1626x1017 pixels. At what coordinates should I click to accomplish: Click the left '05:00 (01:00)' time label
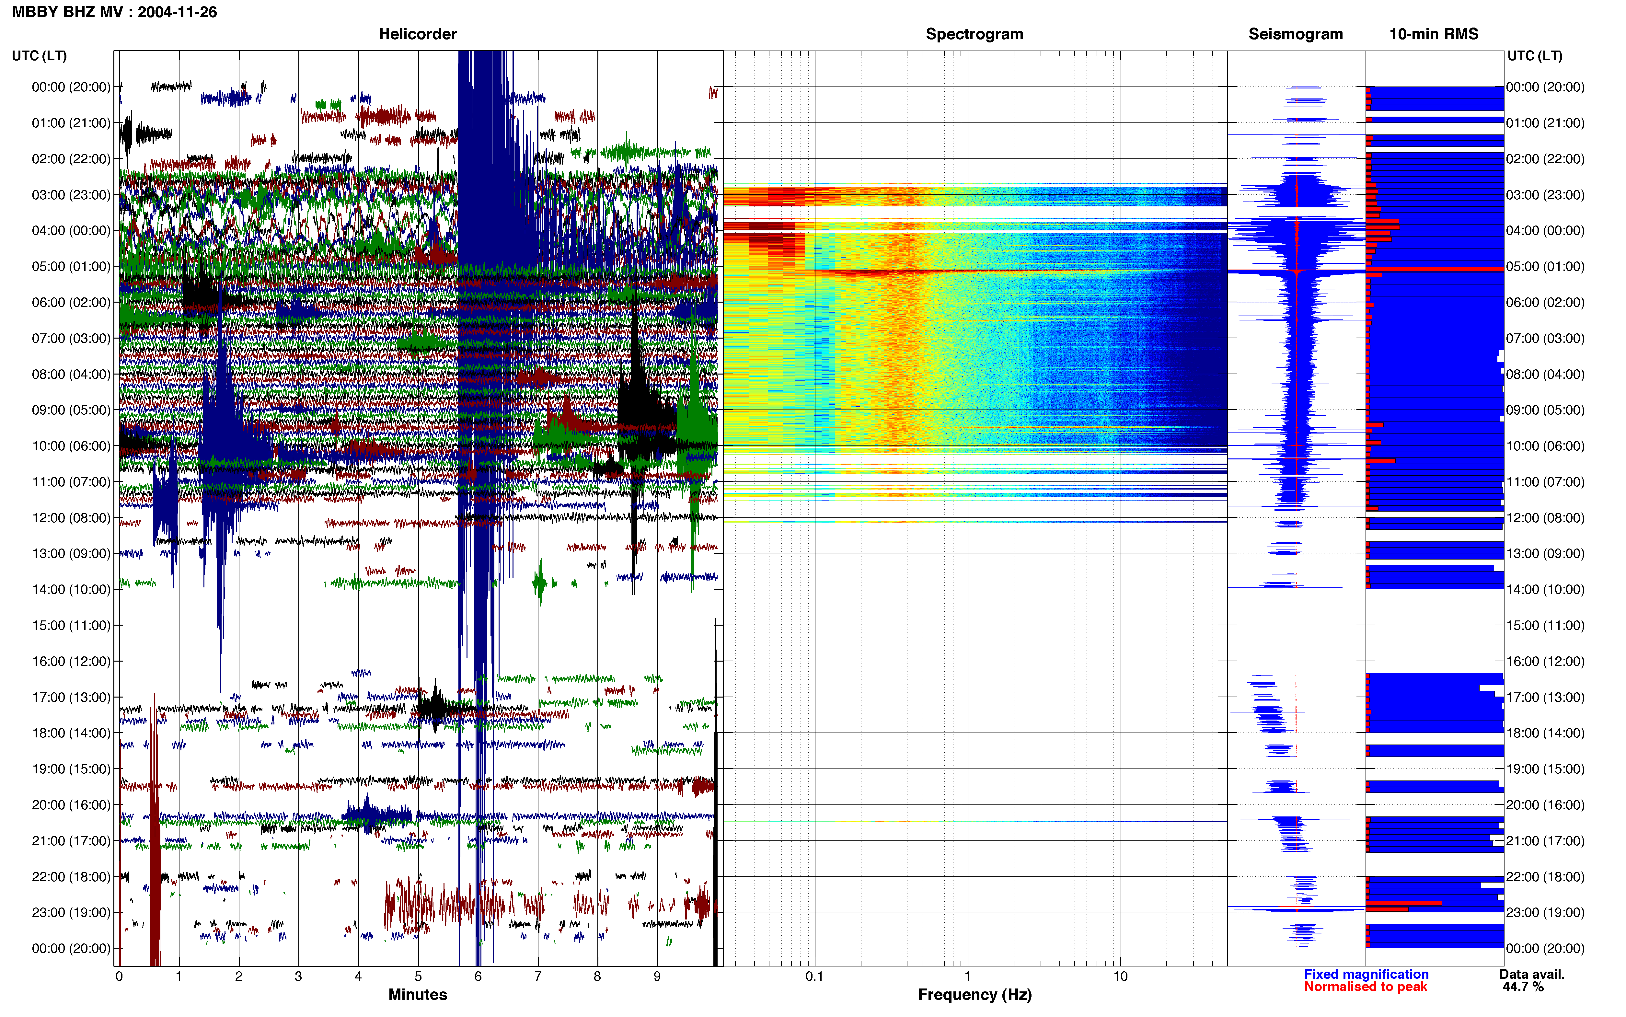coord(71,266)
